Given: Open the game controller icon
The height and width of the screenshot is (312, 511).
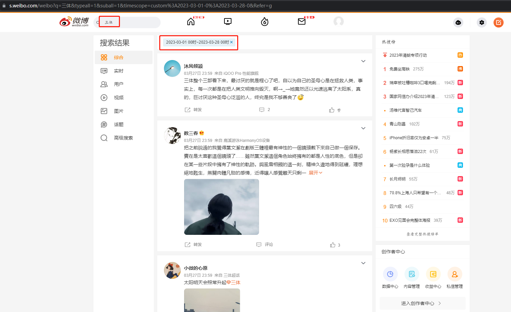Looking at the screenshot, I should point(458,22).
